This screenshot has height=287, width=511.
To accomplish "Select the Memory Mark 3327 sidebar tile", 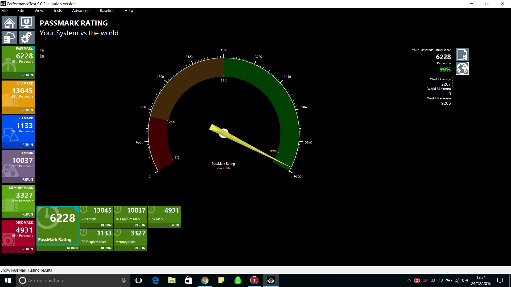I will tap(18, 198).
